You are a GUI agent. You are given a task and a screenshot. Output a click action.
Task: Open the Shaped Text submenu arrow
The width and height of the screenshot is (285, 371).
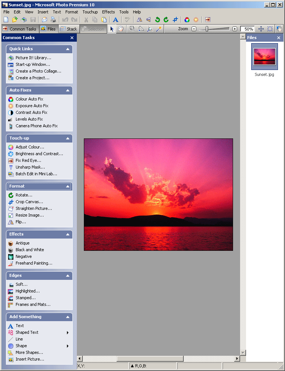click(x=68, y=333)
